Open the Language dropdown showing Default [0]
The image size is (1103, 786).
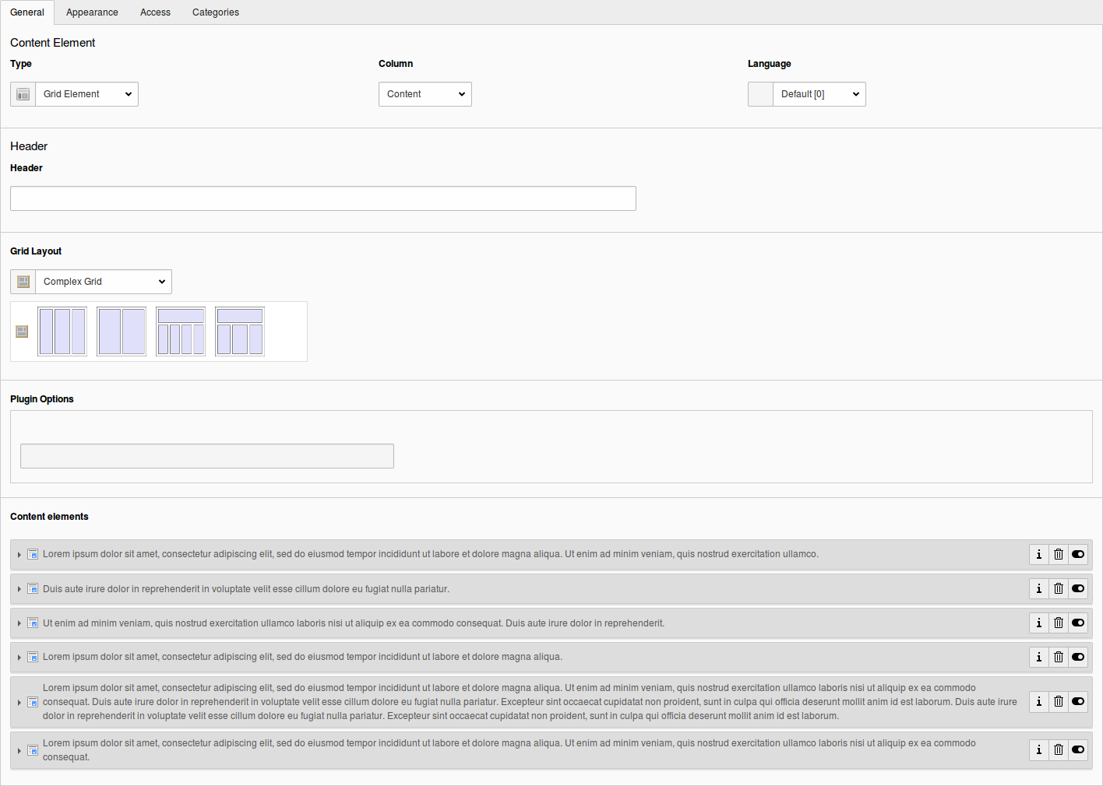819,94
